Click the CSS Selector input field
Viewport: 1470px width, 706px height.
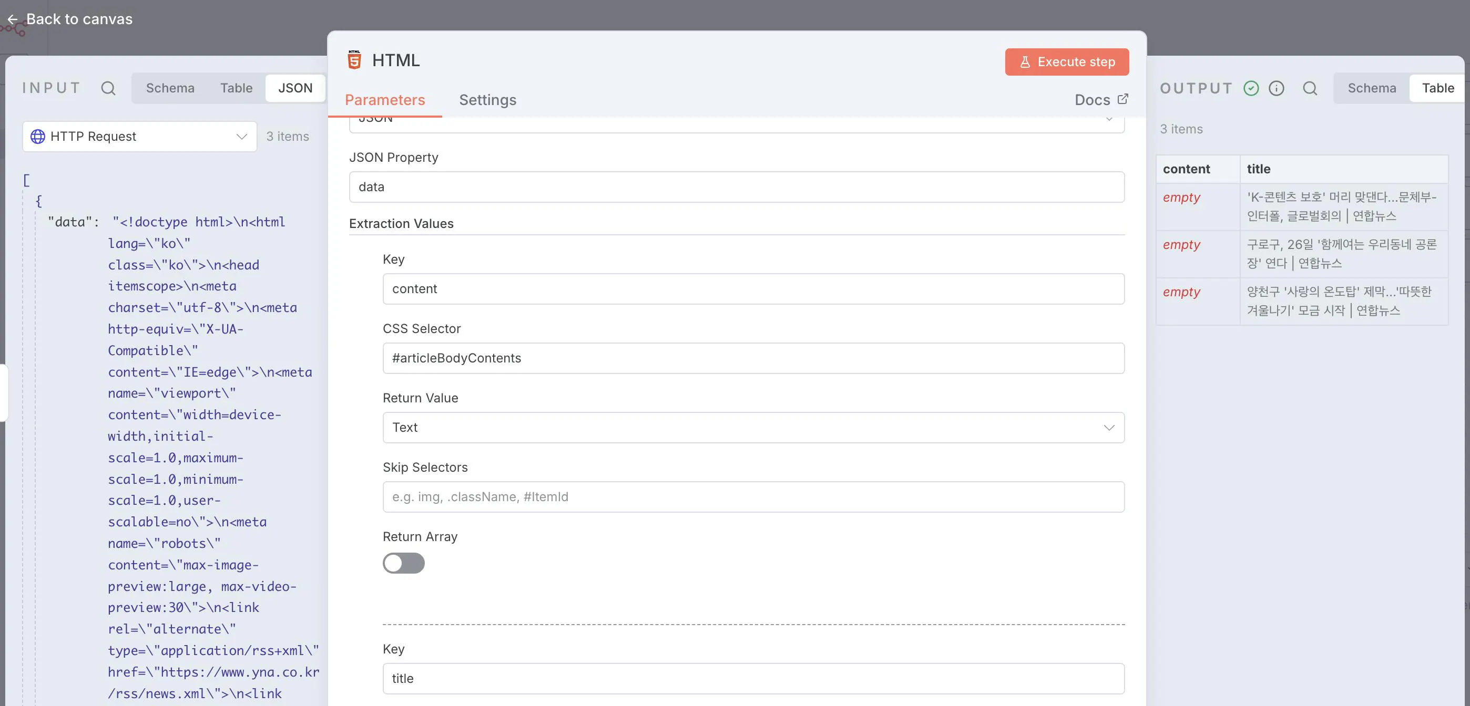click(x=753, y=358)
